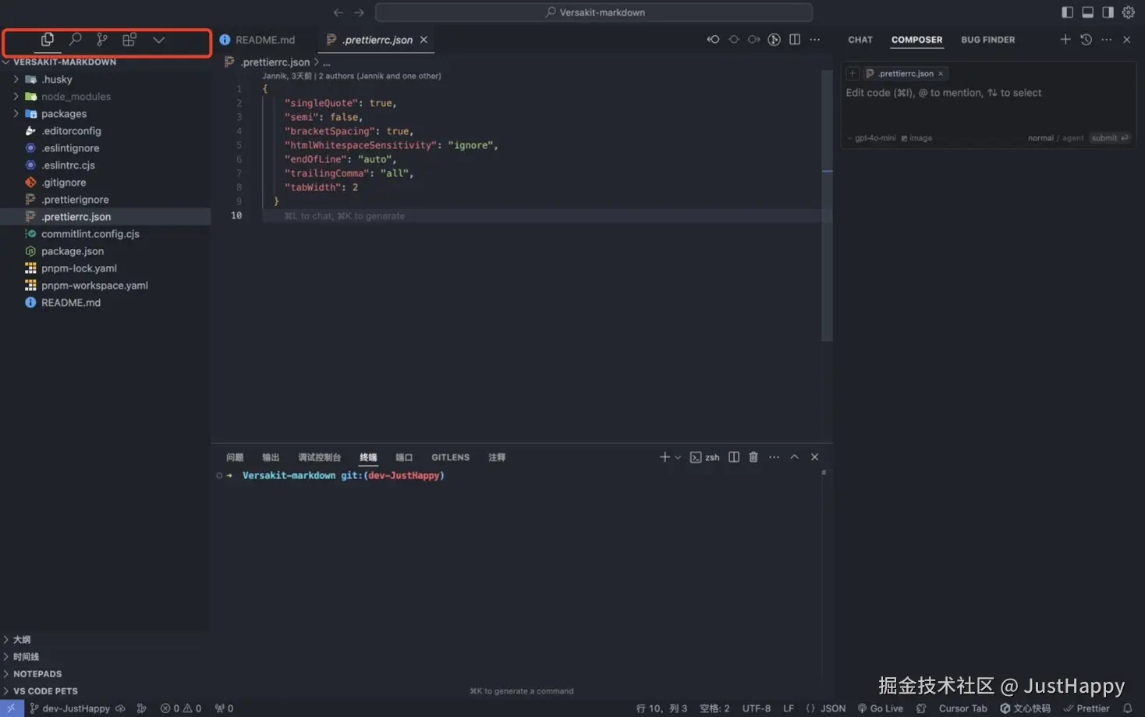Open the gpt-4o-mini model dropdown
Viewport: 1145px width, 717px height.
coord(871,138)
